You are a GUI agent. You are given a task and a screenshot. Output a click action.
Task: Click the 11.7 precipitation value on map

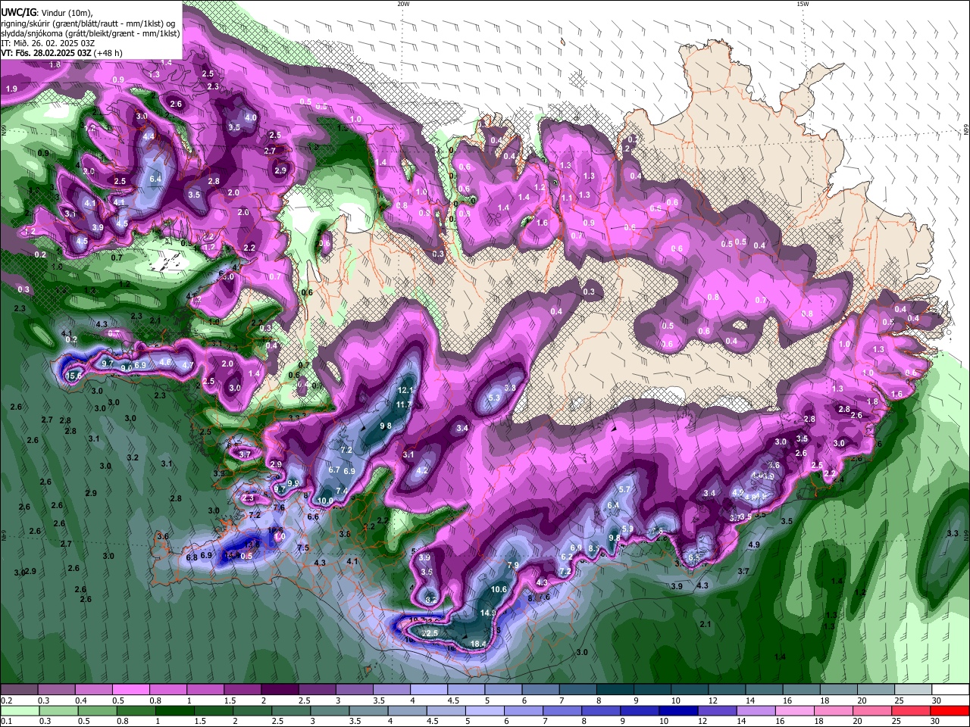(x=404, y=404)
